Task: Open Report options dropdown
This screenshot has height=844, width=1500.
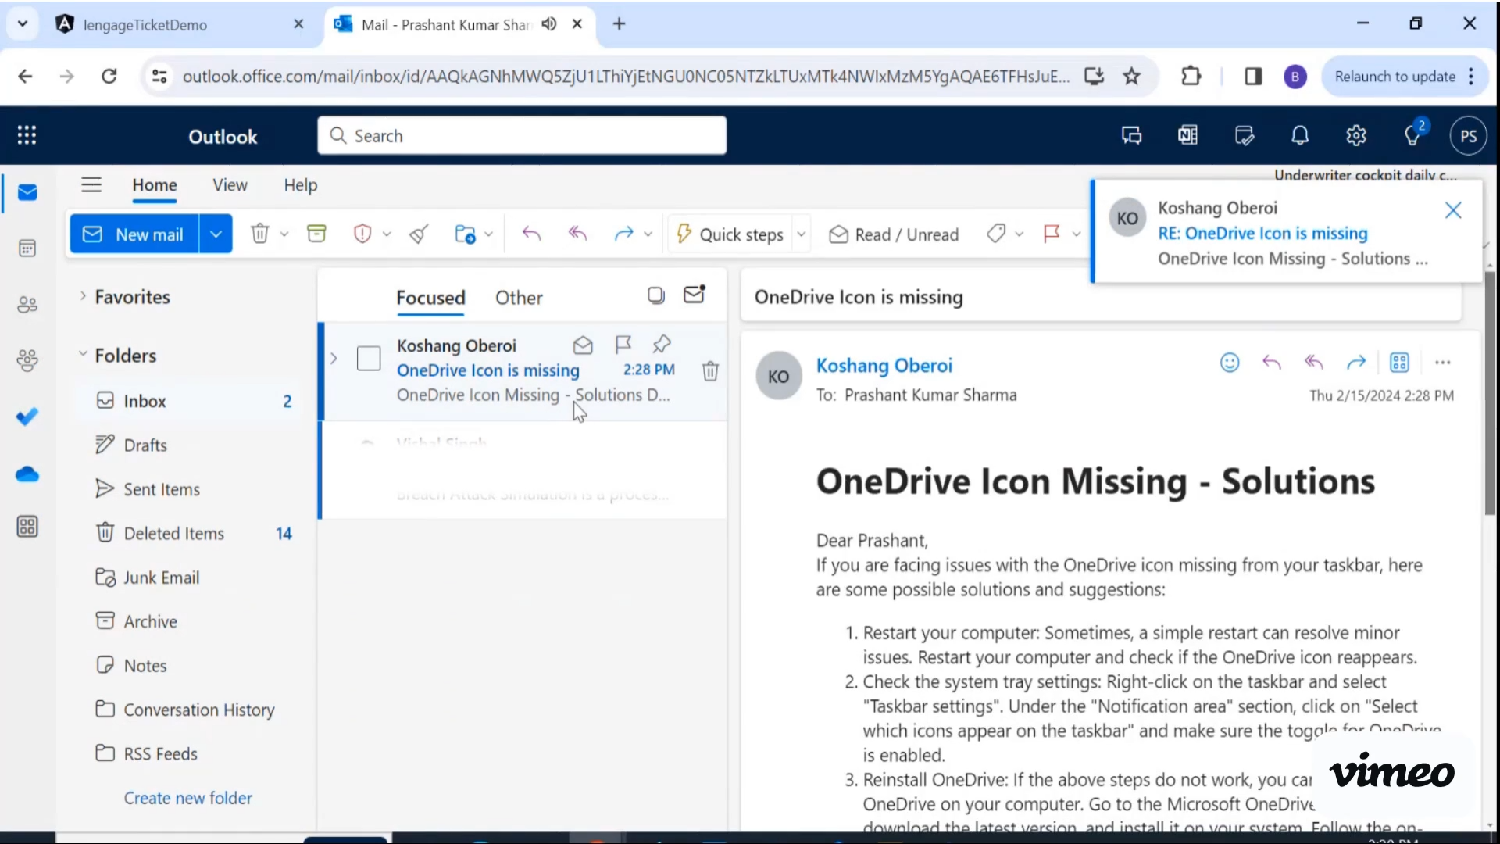Action: [x=387, y=234]
